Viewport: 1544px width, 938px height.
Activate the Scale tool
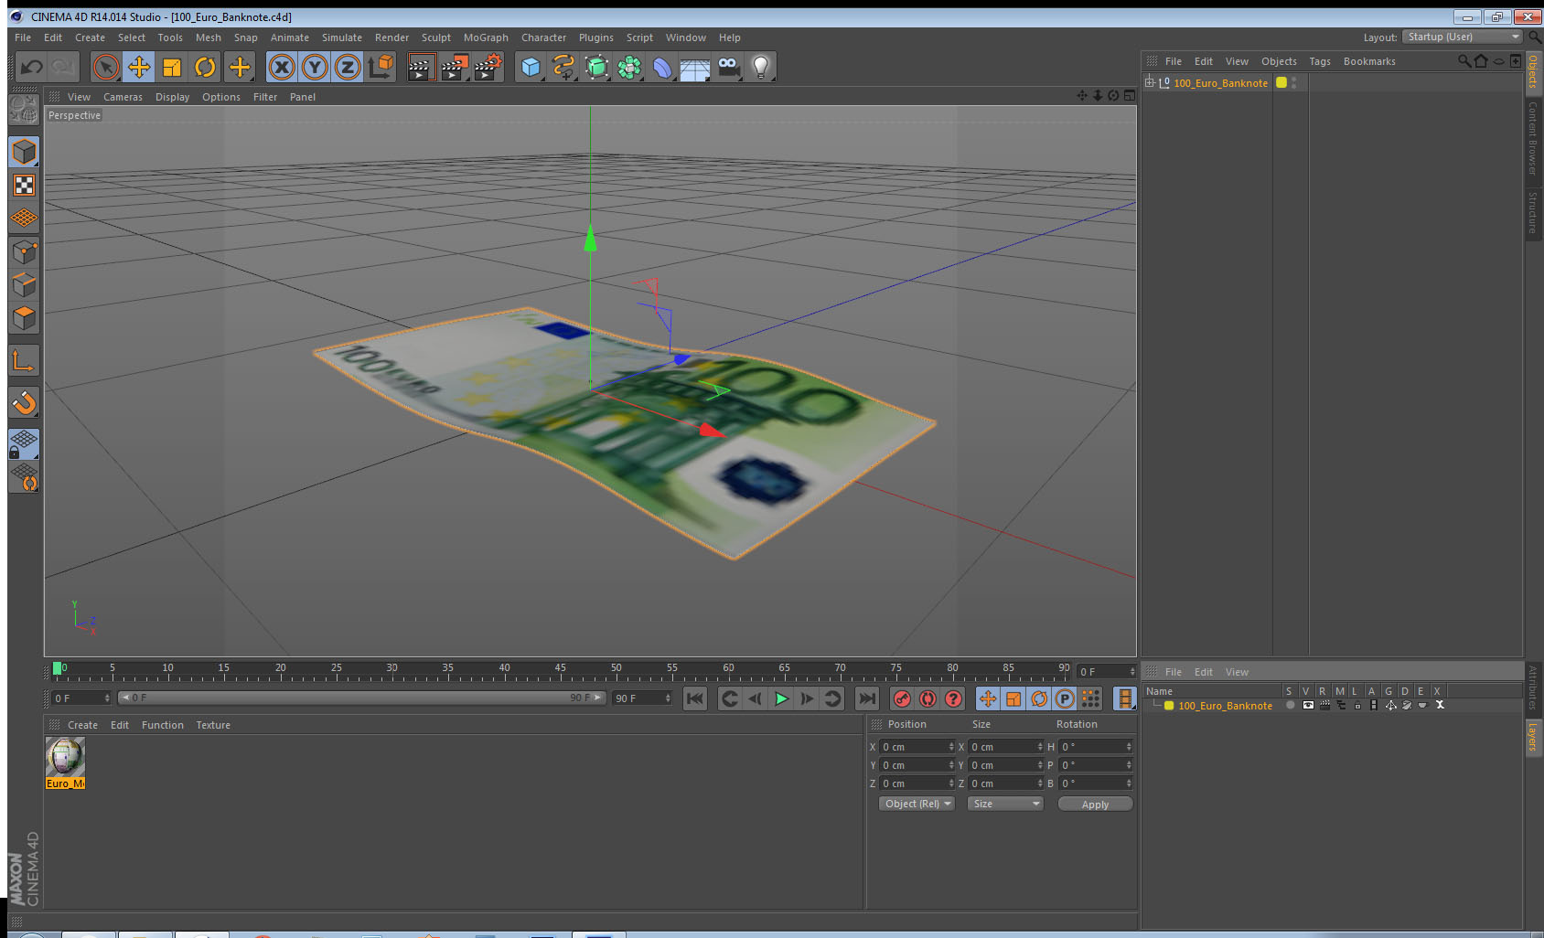click(172, 67)
